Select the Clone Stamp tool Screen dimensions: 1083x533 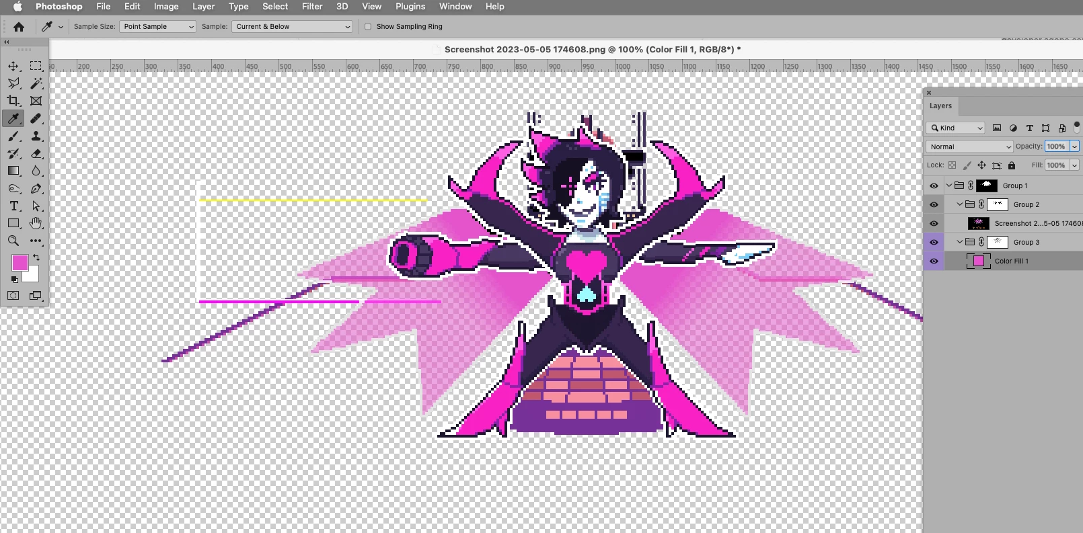click(x=36, y=136)
